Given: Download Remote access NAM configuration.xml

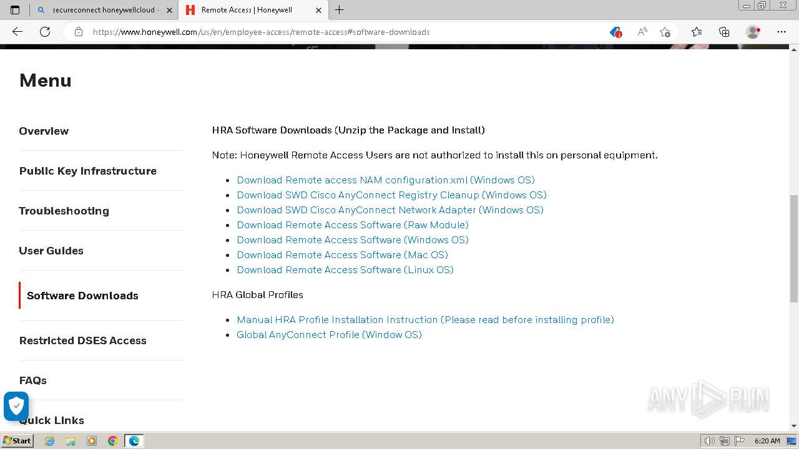Looking at the screenshot, I should (x=386, y=180).
